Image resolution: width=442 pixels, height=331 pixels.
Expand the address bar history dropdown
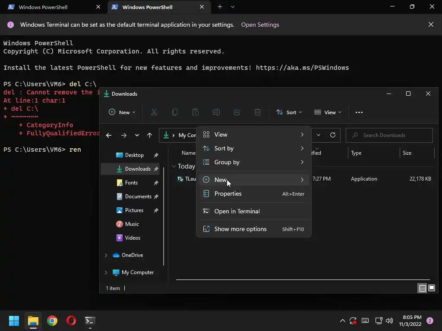[318, 135]
